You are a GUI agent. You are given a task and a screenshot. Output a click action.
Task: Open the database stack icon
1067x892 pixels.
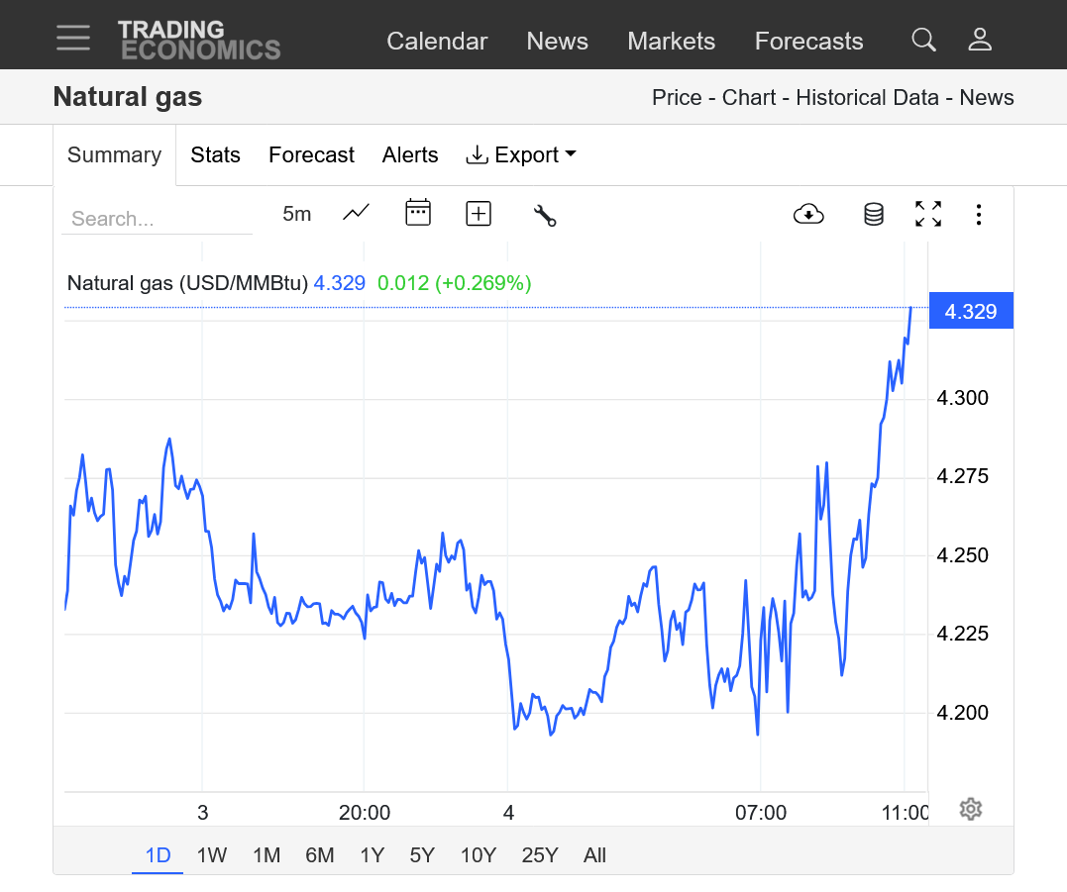[x=873, y=214]
